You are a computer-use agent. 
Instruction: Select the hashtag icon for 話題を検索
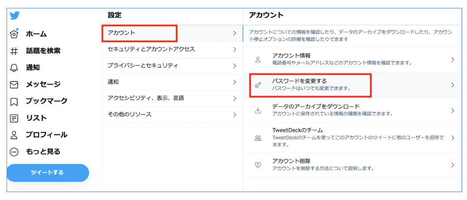pos(14,51)
